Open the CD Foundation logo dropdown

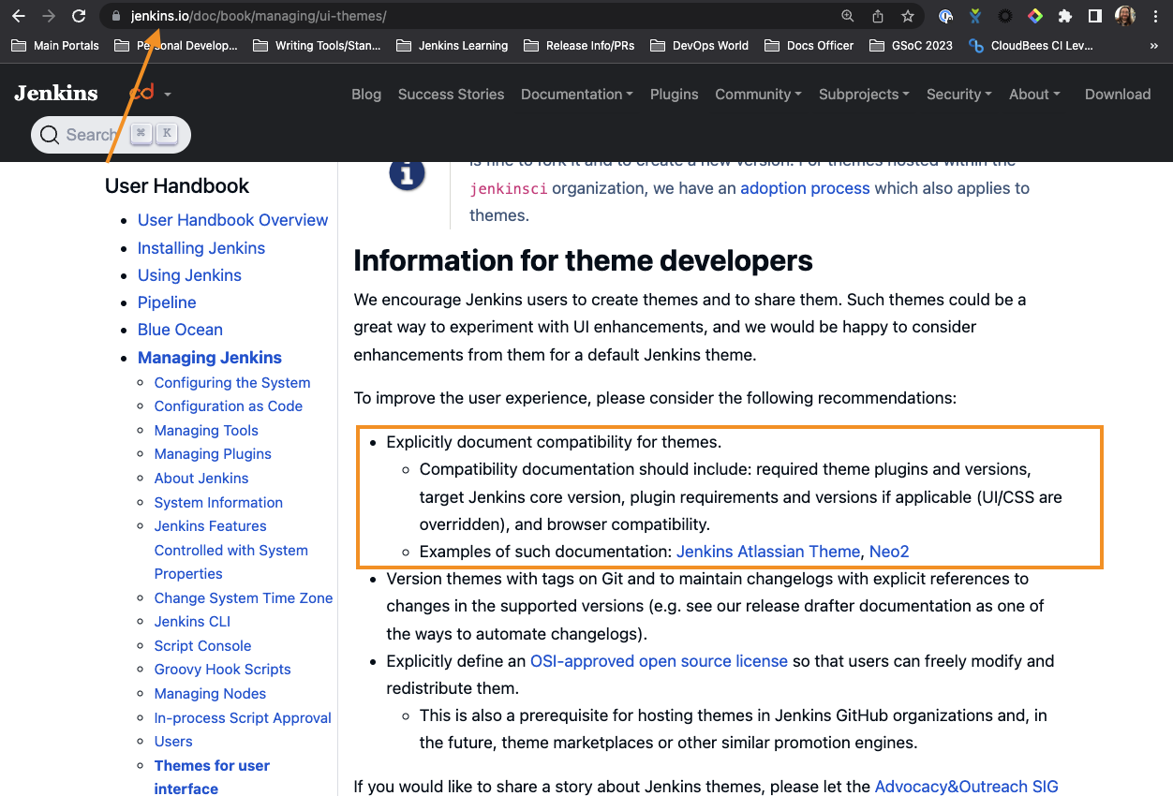(150, 94)
